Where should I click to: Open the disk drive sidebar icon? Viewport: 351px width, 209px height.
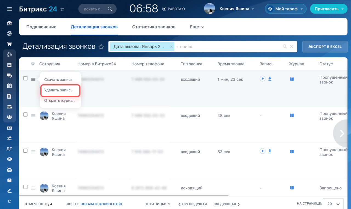[9, 107]
